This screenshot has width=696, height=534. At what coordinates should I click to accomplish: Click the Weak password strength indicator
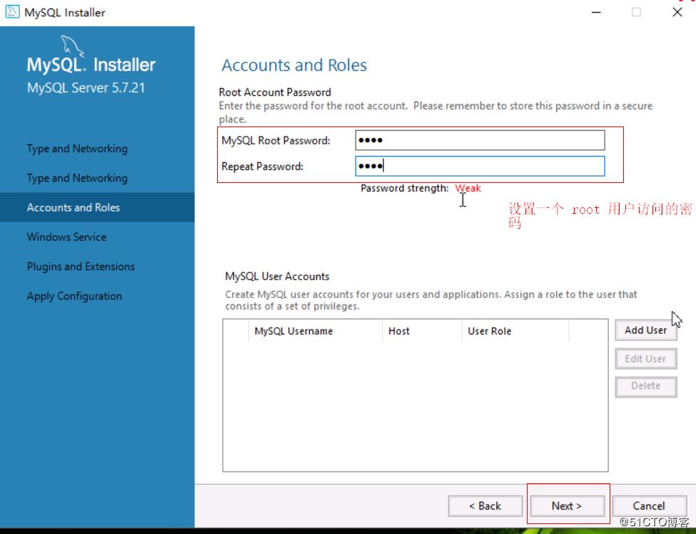coord(468,188)
